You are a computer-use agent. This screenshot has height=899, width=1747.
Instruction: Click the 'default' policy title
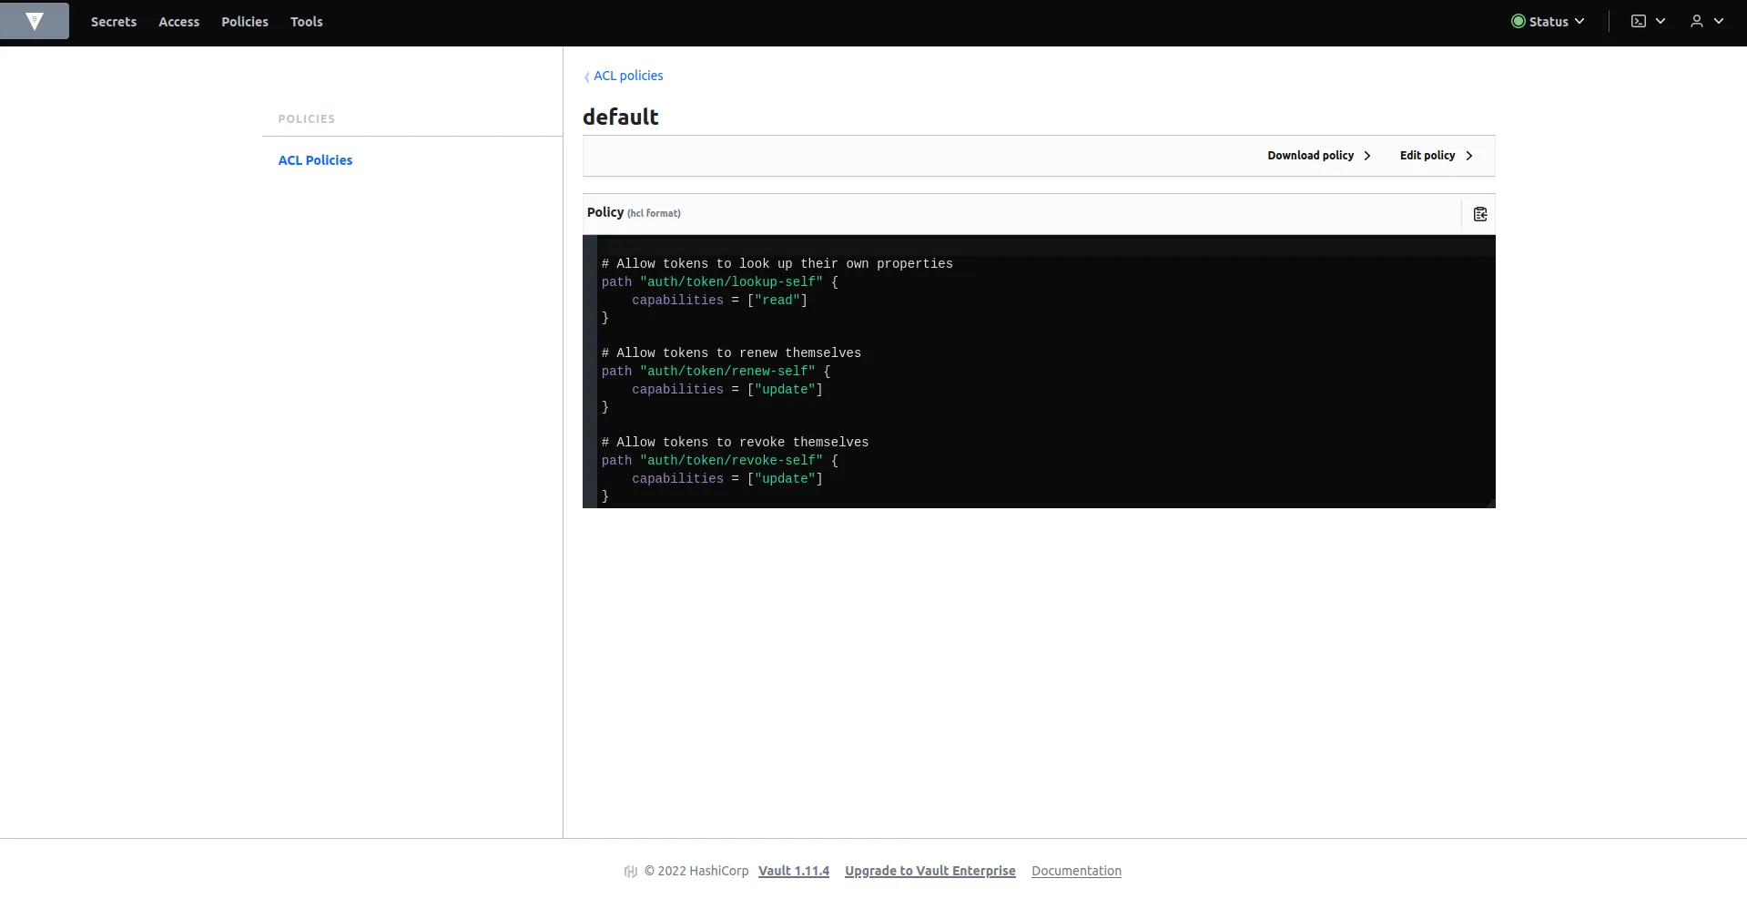click(621, 117)
